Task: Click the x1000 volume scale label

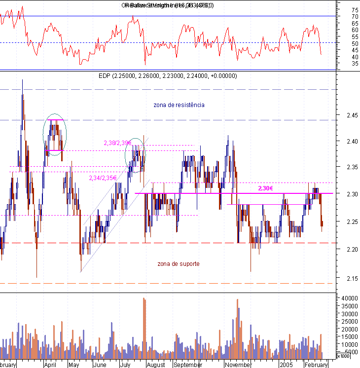Action: point(343,356)
